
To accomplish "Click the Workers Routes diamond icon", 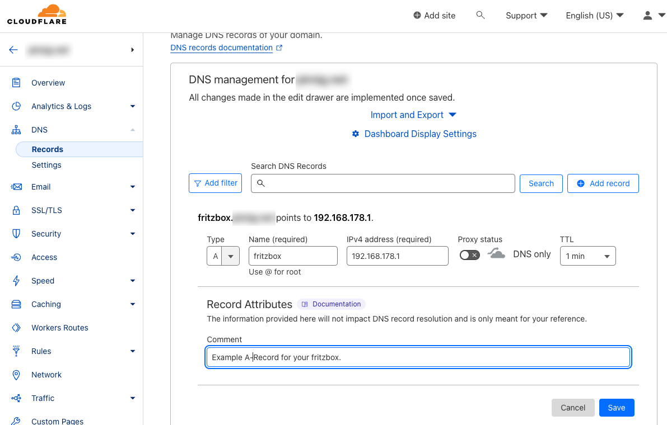I will [16, 328].
